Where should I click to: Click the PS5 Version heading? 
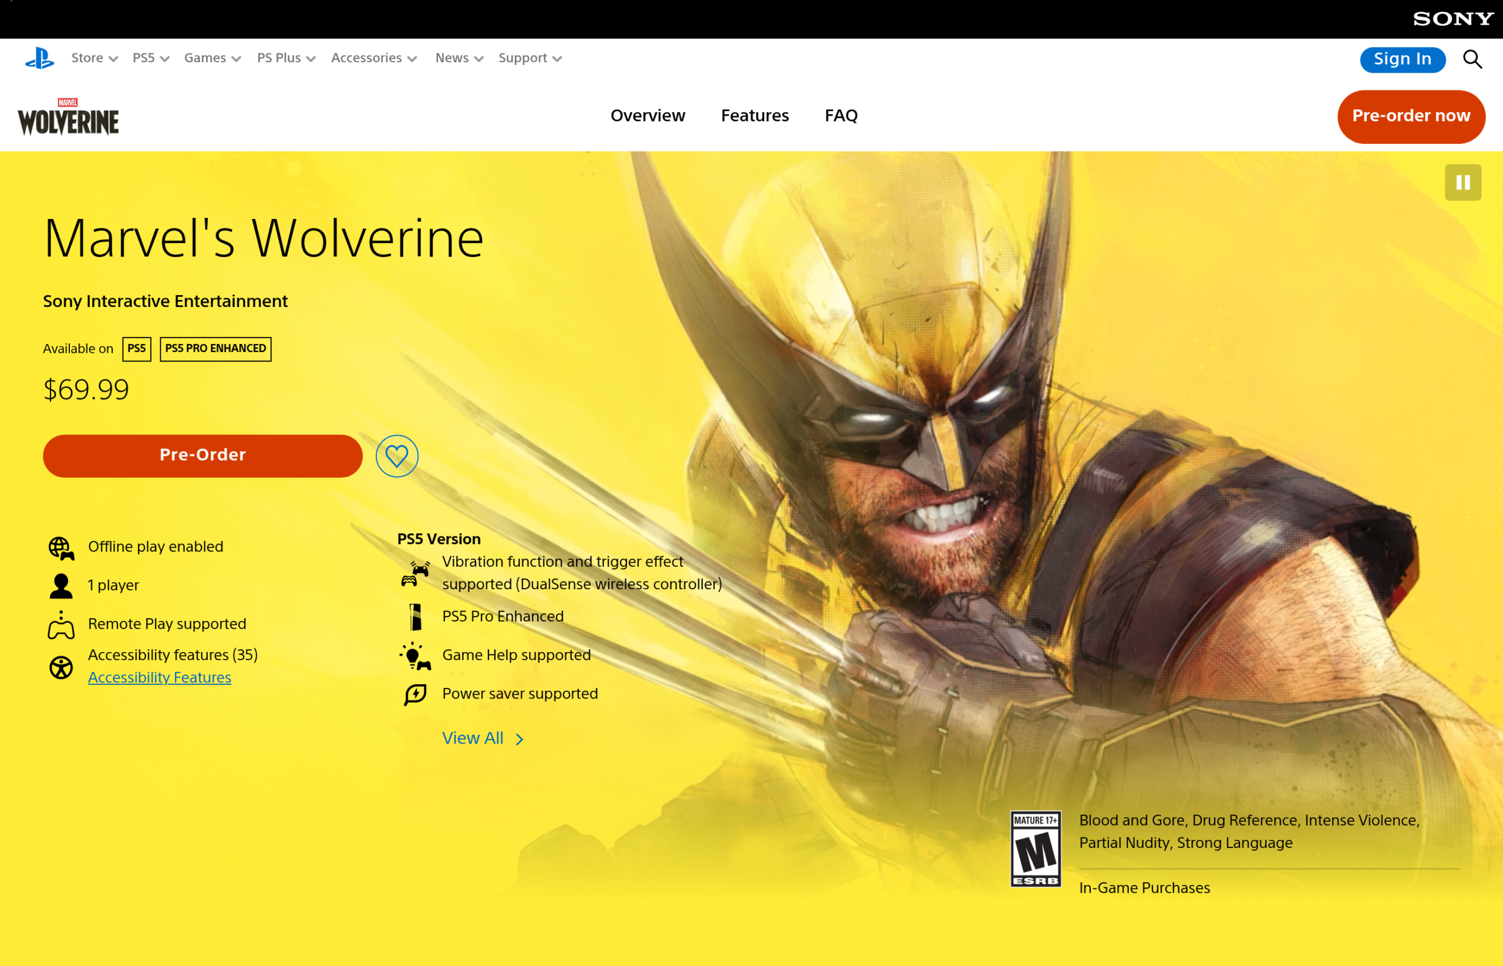(x=439, y=539)
